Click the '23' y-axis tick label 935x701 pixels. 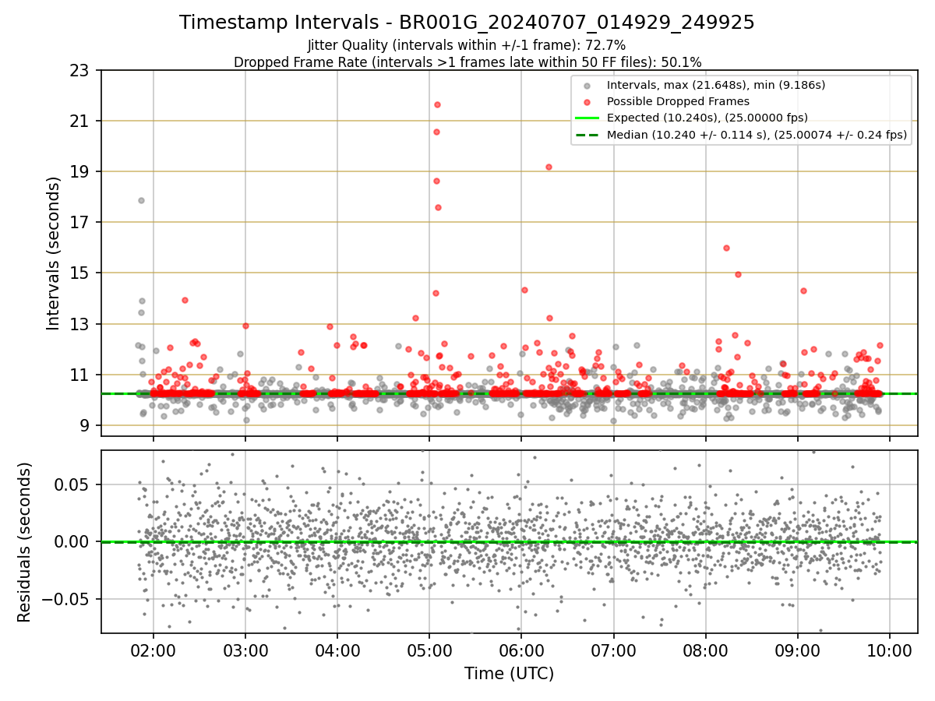click(x=80, y=70)
